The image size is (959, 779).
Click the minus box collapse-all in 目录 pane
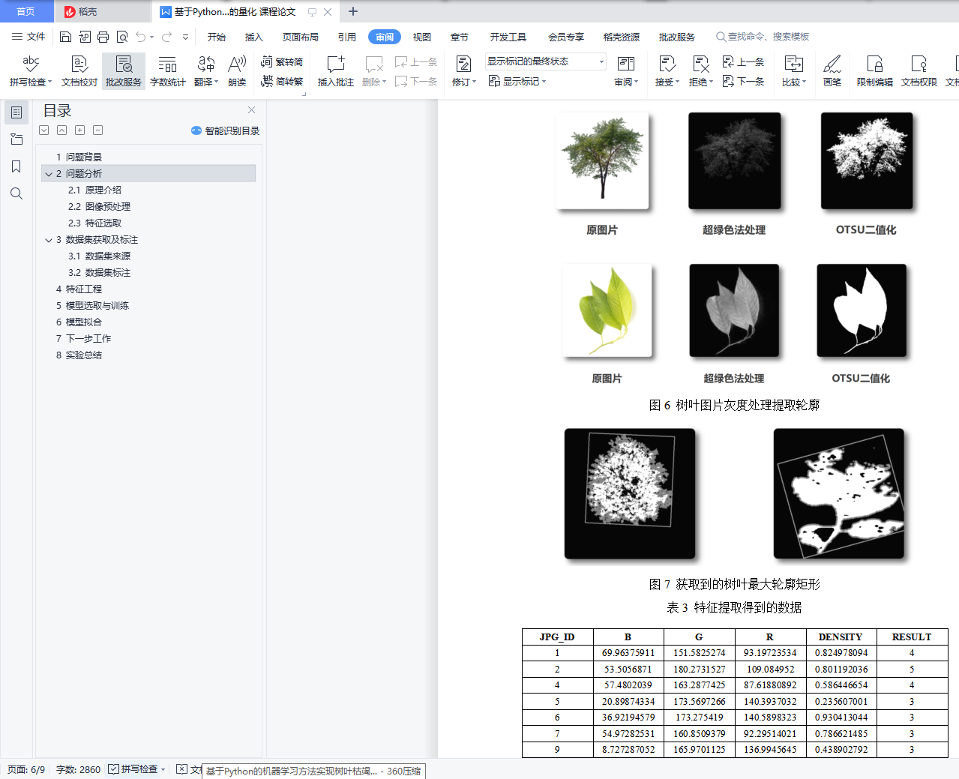click(97, 130)
